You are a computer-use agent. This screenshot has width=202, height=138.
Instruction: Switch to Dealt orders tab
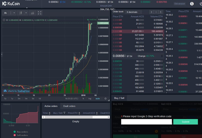coord(69,106)
